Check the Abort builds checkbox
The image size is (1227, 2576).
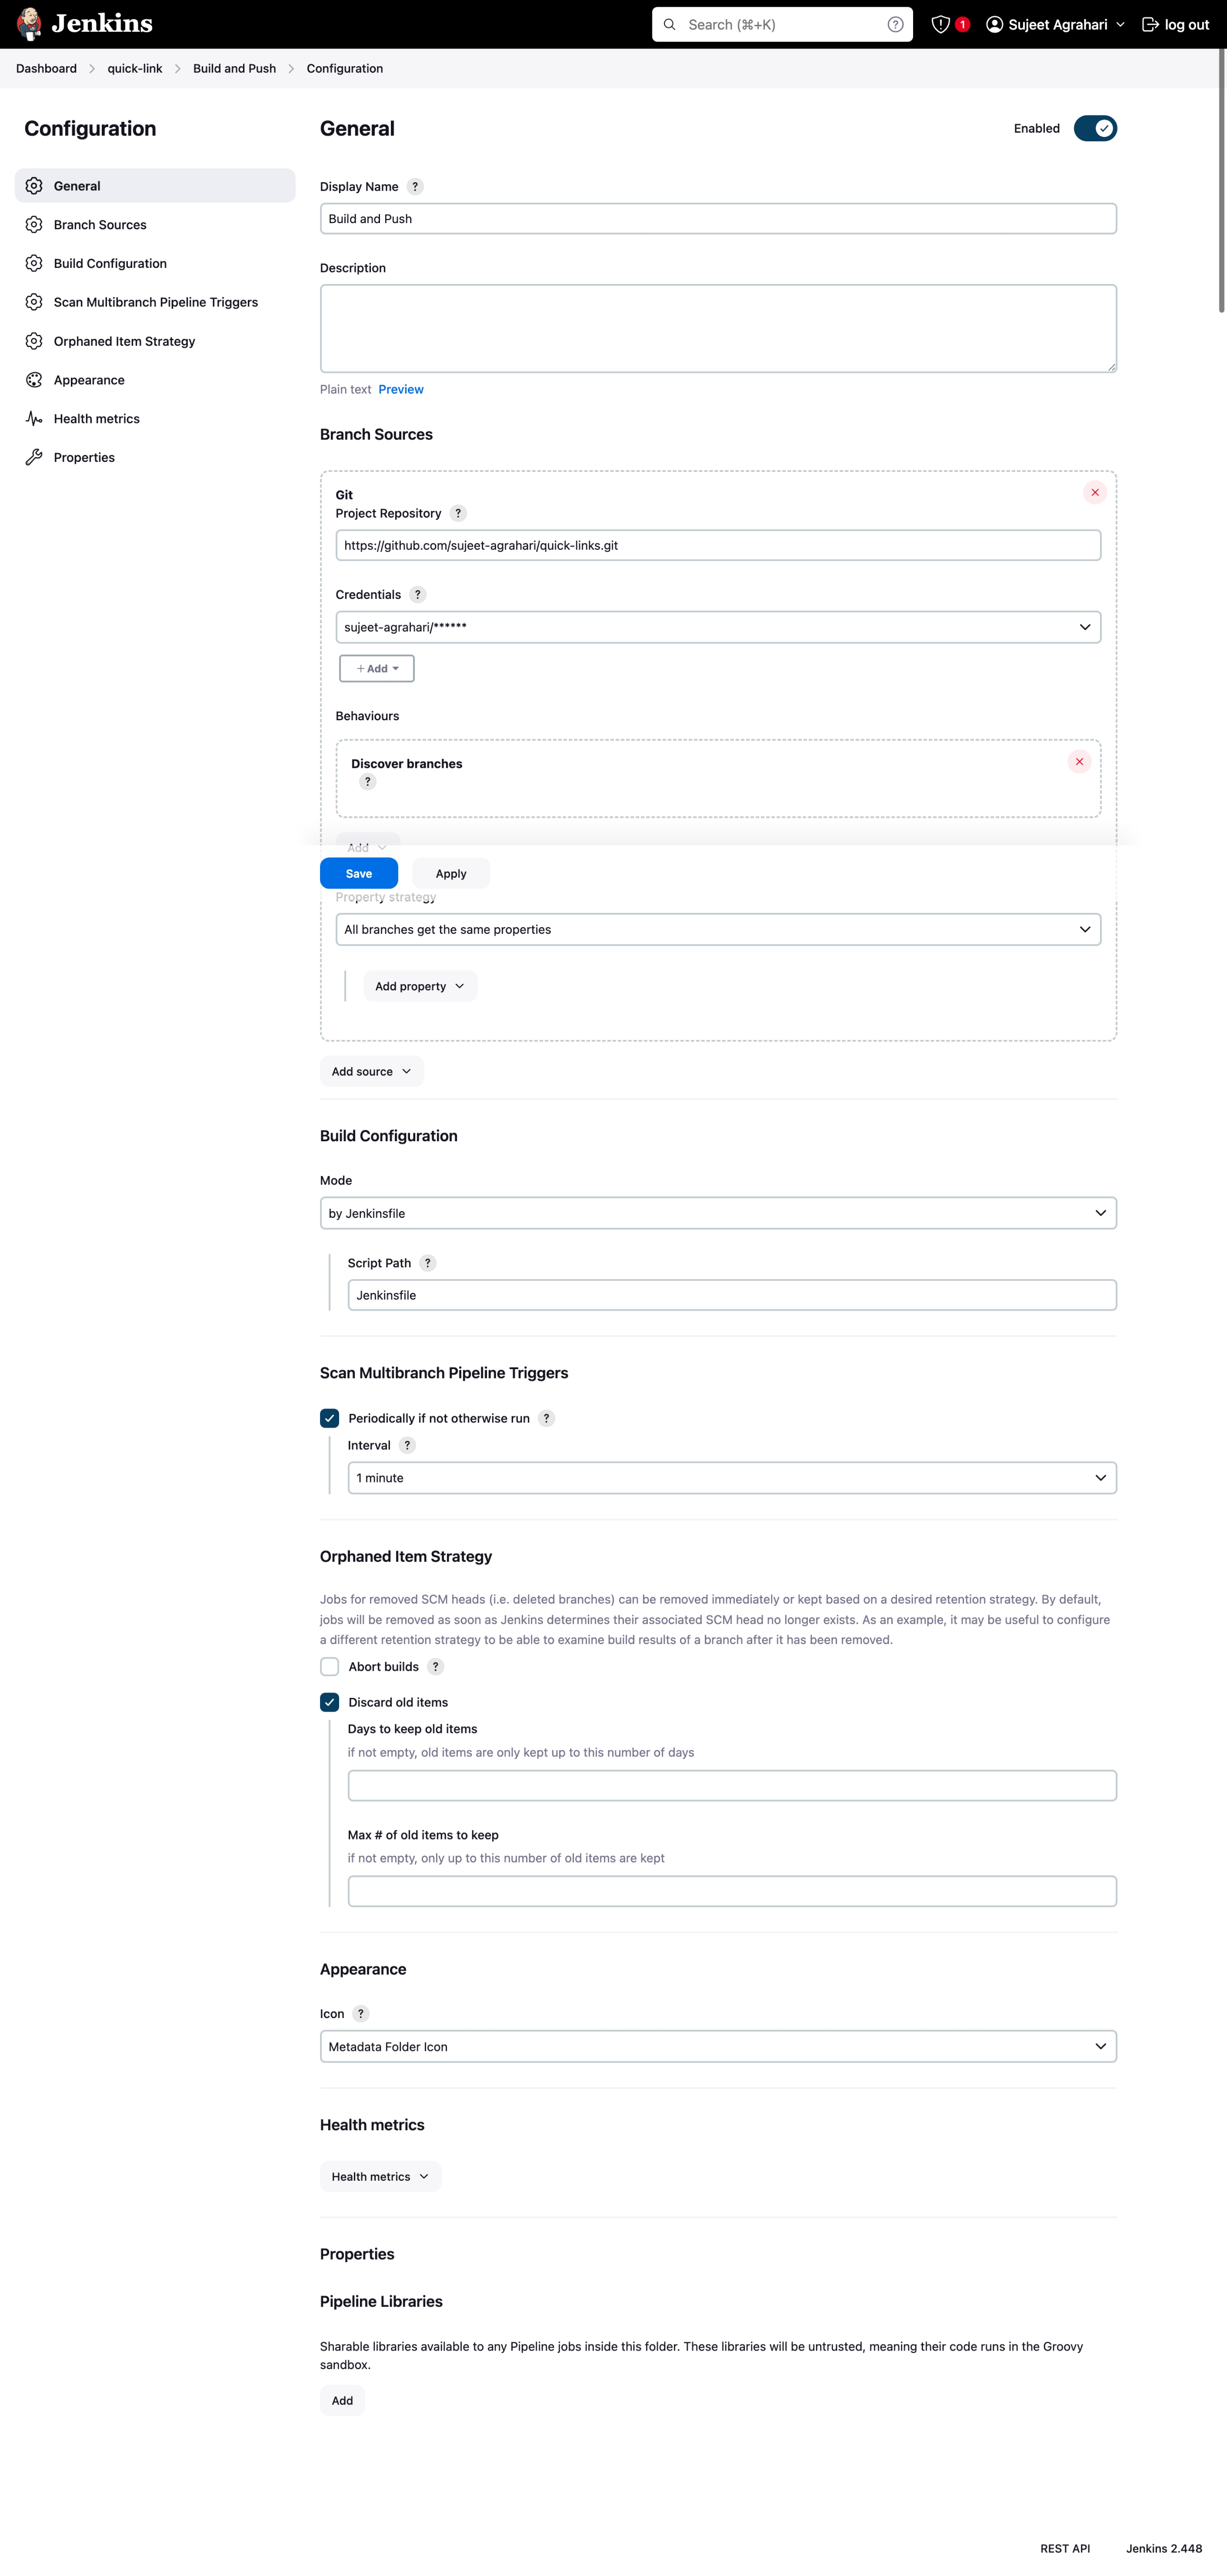[330, 1666]
